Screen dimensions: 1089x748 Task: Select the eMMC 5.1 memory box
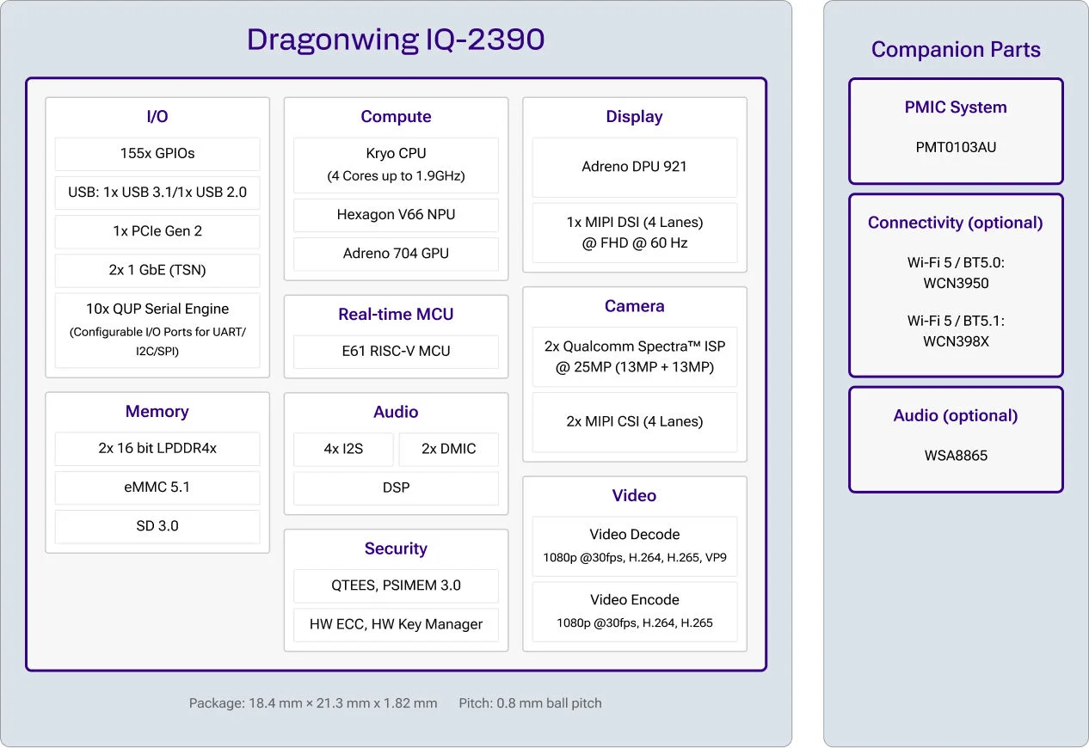pos(157,487)
